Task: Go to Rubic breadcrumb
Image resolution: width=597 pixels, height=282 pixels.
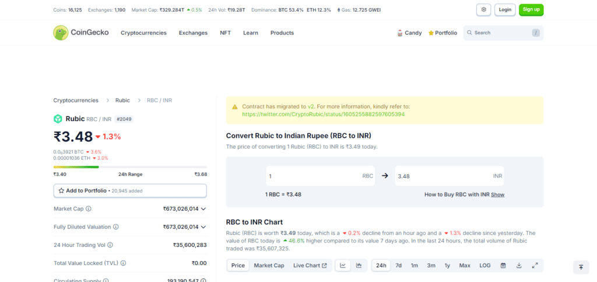Action: click(122, 100)
